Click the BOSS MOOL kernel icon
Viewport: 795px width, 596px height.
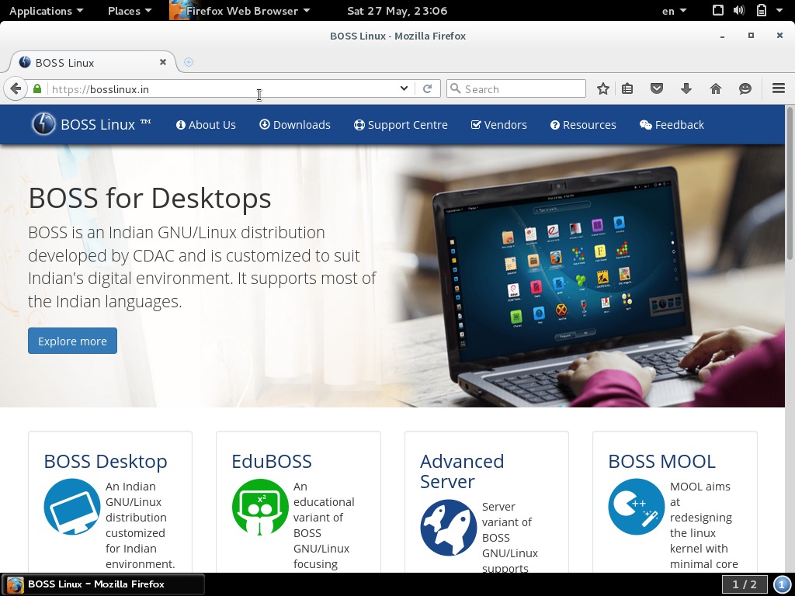[636, 507]
